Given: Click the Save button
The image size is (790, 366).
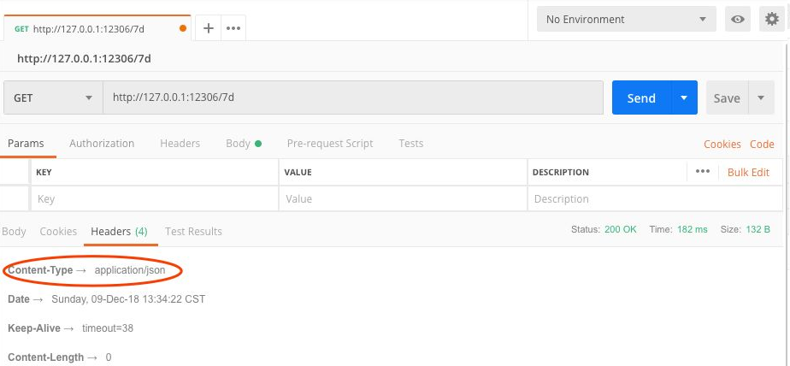Looking at the screenshot, I should coord(727,97).
